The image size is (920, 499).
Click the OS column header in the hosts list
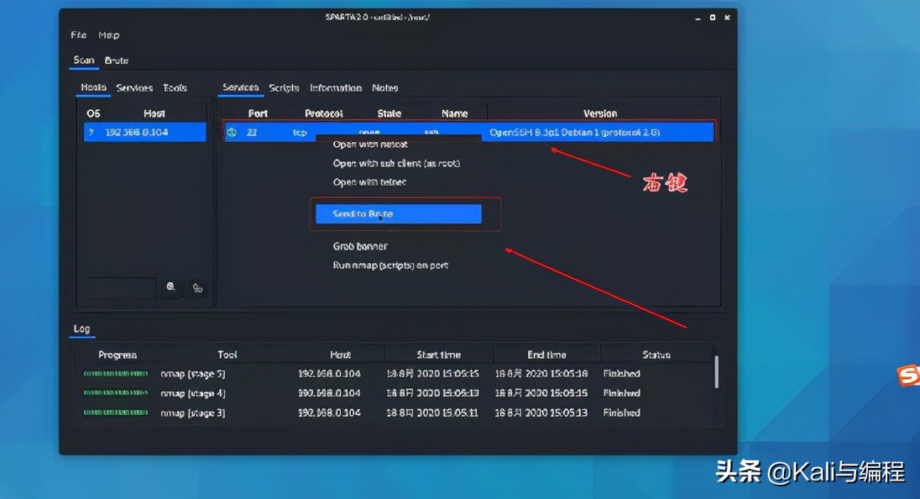[x=93, y=113]
